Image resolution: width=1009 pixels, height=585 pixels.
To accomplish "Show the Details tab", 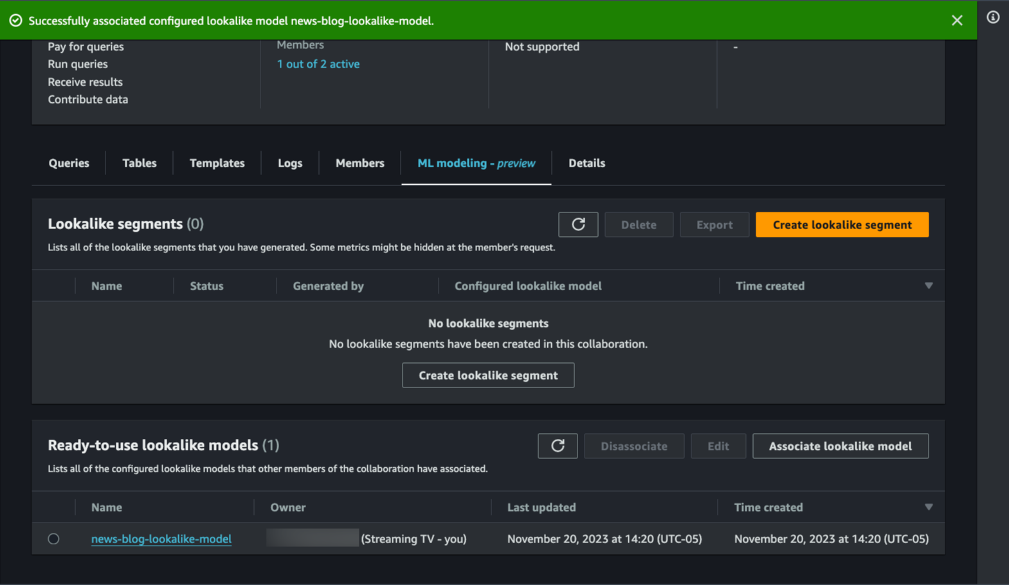I will point(586,163).
